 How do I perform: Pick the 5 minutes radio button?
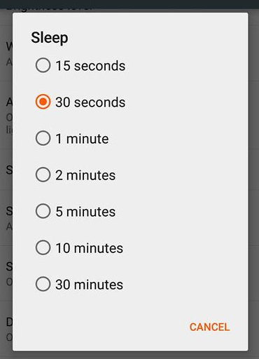pyautogui.click(x=43, y=211)
